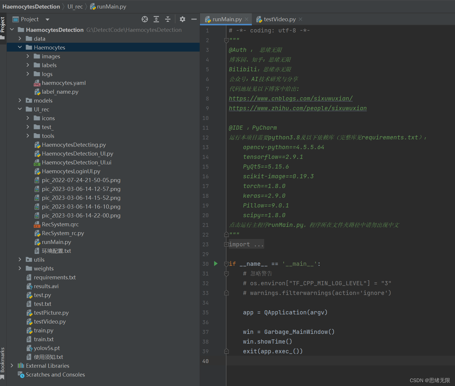Click train.py Python file icon

[x=29, y=331]
